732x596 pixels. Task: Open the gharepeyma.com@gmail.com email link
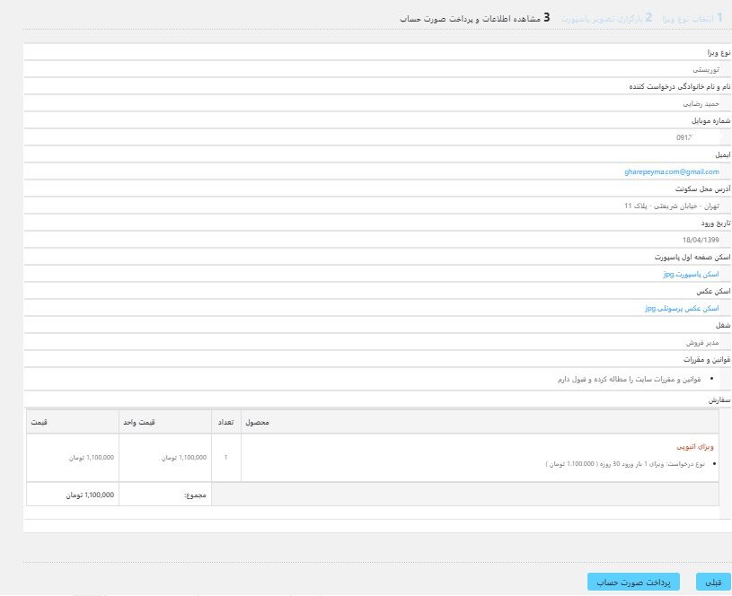coord(671,171)
